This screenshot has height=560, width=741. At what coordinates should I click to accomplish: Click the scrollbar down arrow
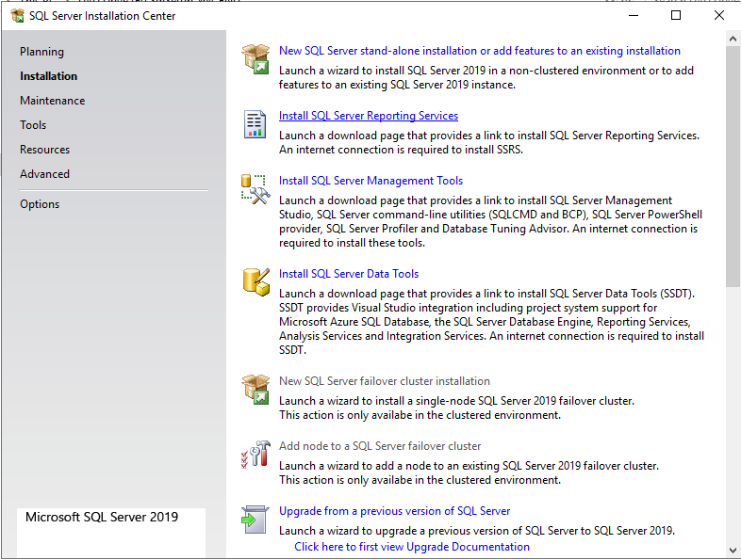[x=733, y=551]
